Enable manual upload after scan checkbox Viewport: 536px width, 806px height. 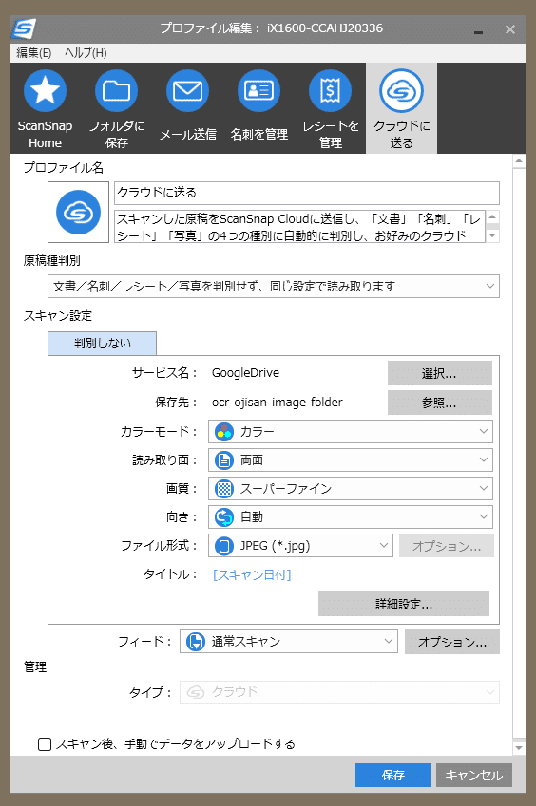click(x=45, y=743)
